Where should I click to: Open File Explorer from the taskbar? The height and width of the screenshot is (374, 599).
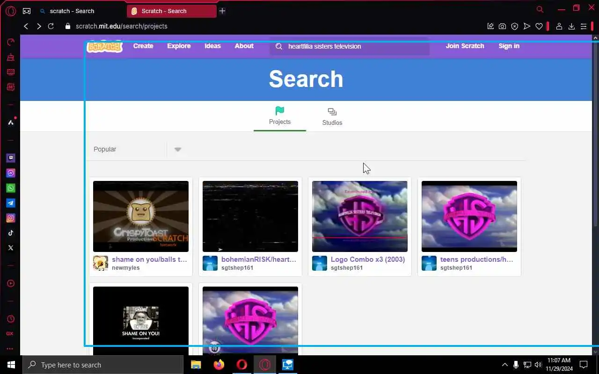(196, 365)
